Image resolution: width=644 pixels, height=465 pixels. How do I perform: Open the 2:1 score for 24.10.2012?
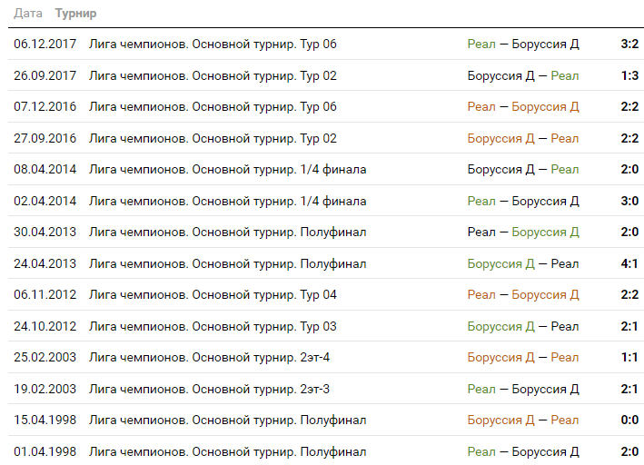(x=629, y=326)
